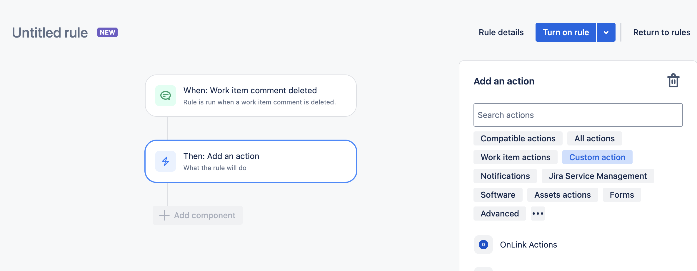Click the comment trigger icon

[x=166, y=96]
